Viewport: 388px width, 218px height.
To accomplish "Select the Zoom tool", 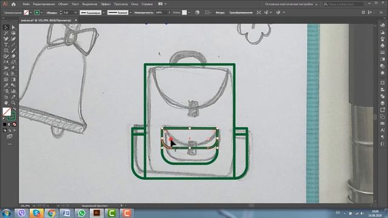I will [x=13, y=102].
